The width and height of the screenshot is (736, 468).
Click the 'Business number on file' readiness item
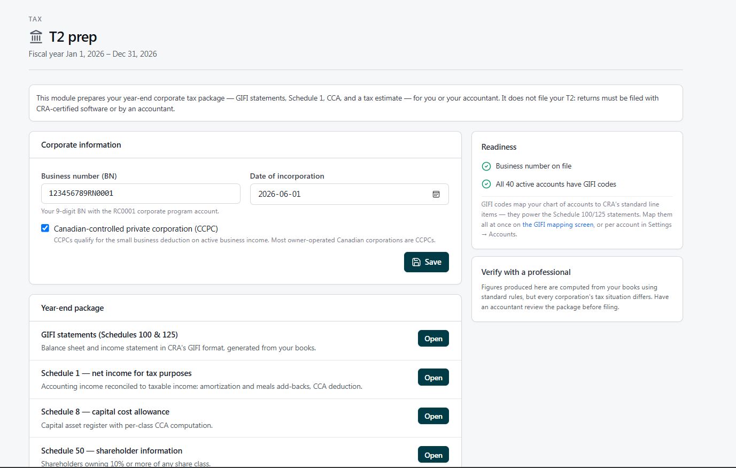(533, 166)
